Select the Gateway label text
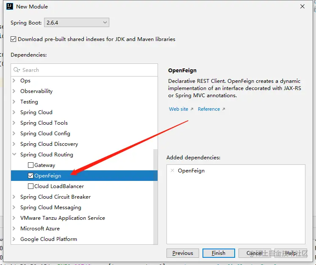316x265 pixels. coord(45,165)
